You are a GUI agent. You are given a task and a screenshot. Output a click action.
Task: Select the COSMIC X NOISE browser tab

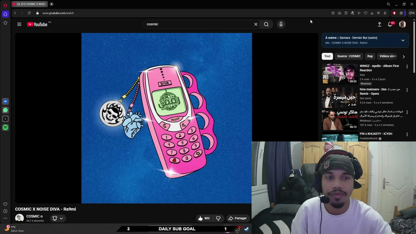click(x=30, y=4)
